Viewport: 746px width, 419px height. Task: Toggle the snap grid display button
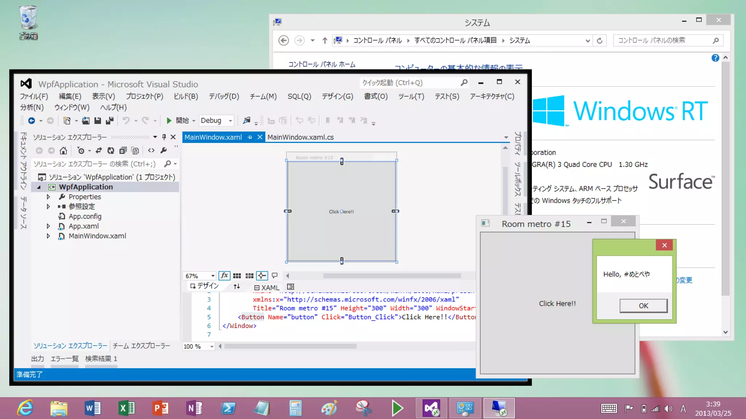[x=237, y=276]
